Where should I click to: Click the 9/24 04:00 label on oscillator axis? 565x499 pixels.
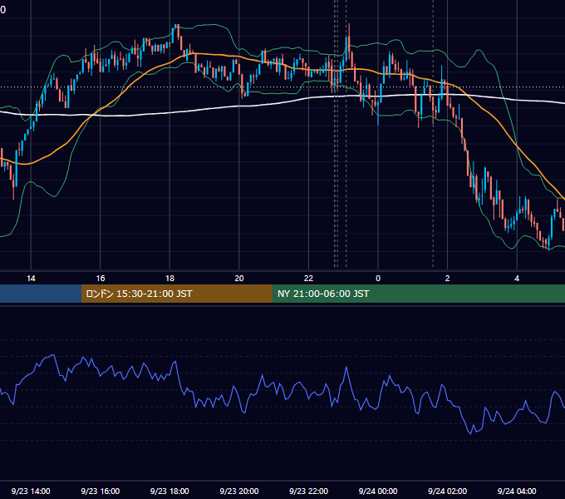coord(517,491)
